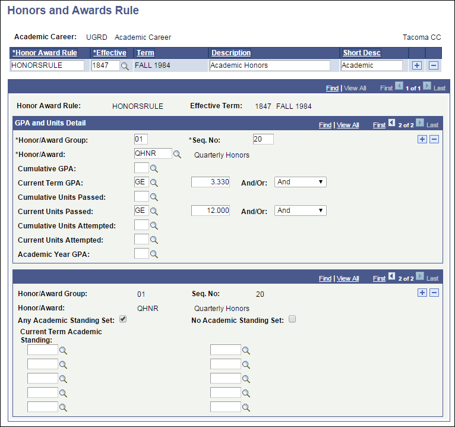Click Current Units Passed operator GE field
This screenshot has height=427, width=455.
click(x=141, y=211)
